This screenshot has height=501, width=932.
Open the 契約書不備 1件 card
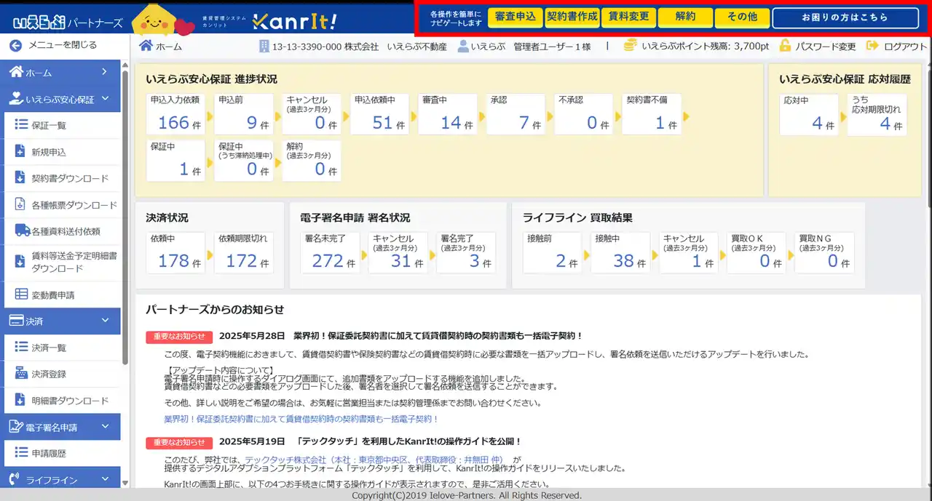pos(652,114)
